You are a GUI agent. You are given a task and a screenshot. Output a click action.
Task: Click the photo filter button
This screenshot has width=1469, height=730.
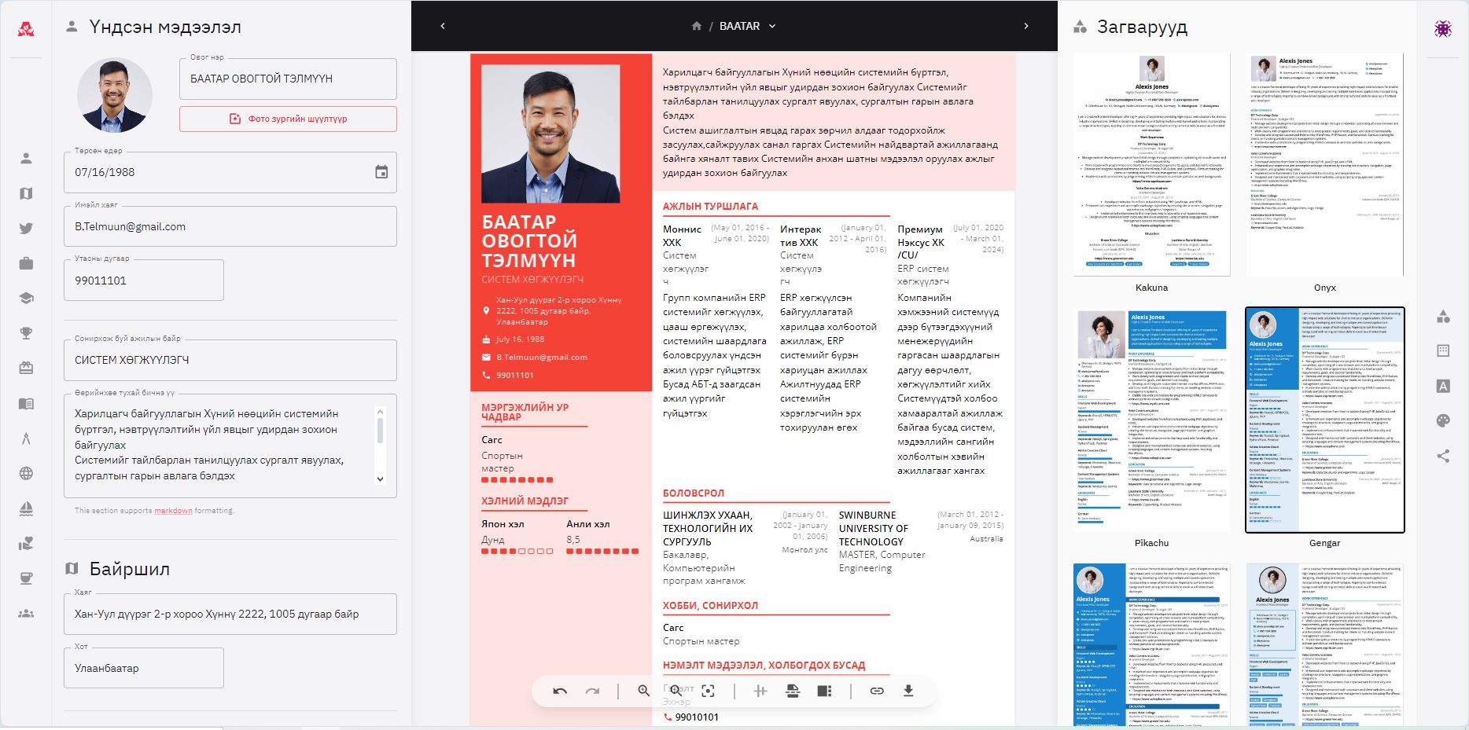[x=288, y=119]
